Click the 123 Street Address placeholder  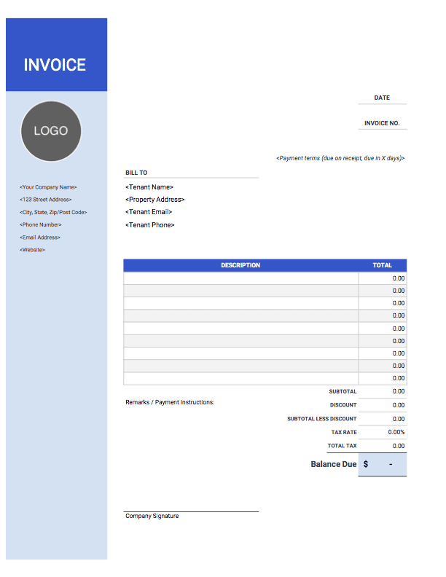point(46,200)
